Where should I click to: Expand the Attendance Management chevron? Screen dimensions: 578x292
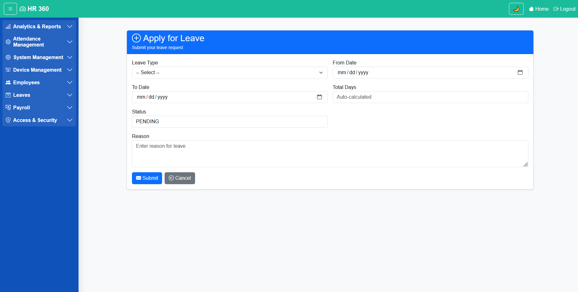[x=70, y=42]
